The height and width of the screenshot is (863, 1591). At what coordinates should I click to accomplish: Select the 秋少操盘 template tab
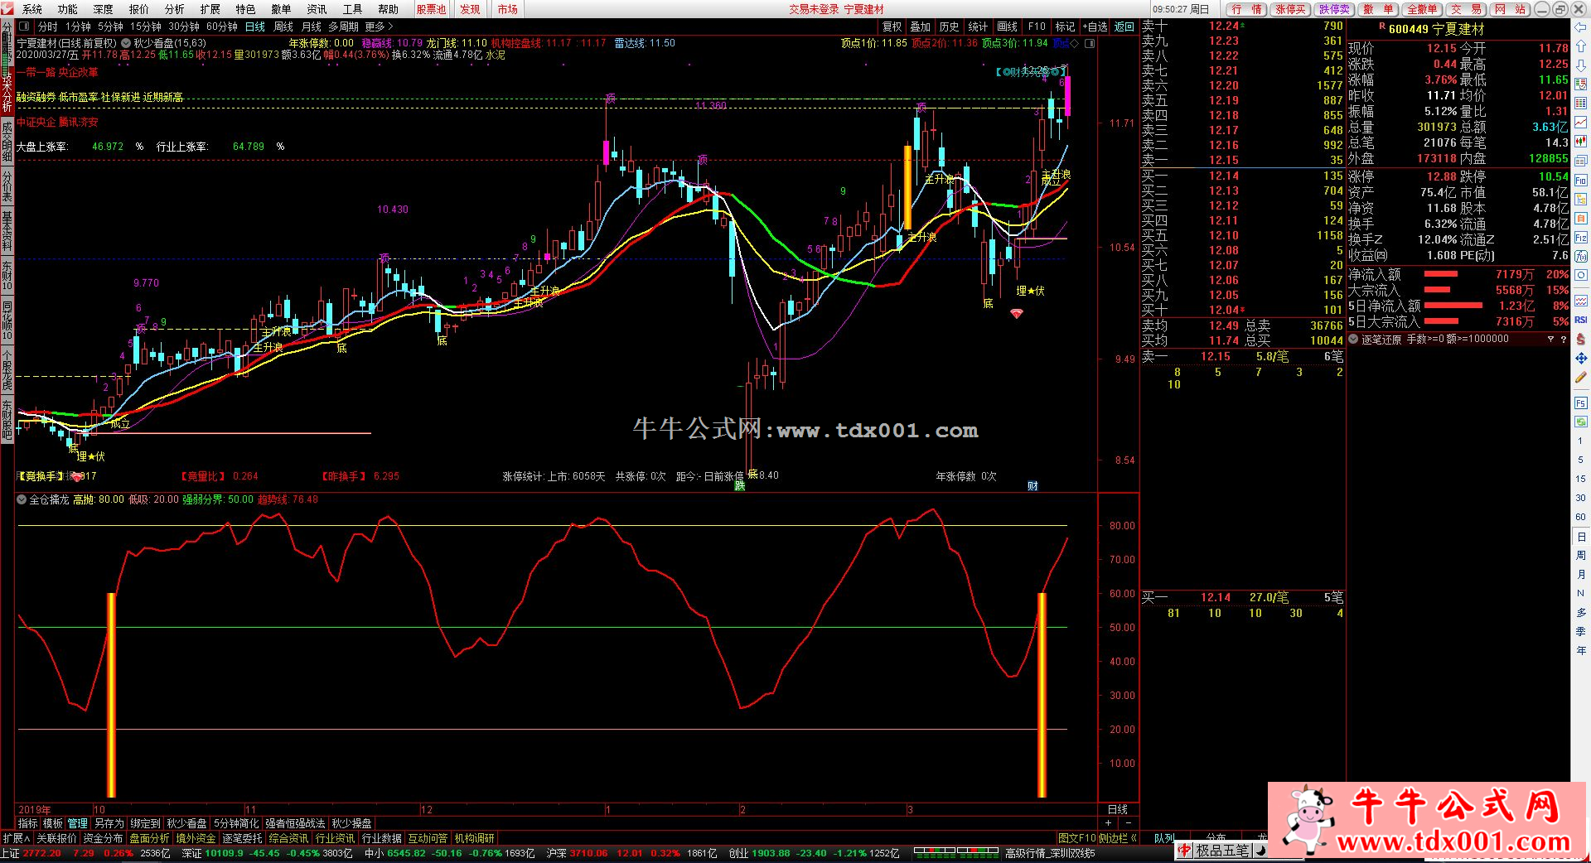[351, 823]
